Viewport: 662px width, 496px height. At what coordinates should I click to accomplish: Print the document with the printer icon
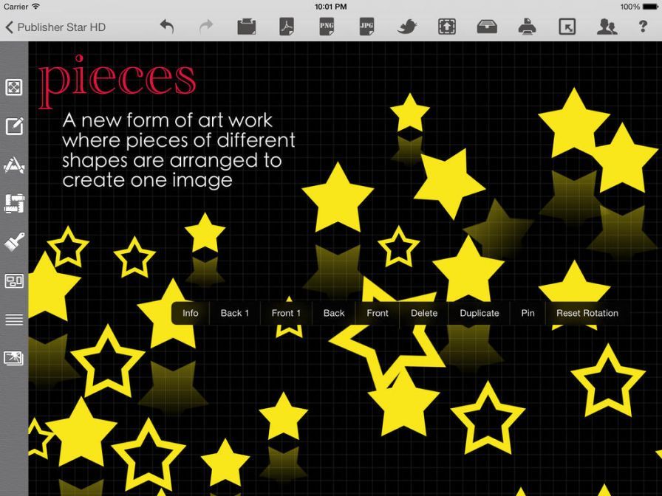click(x=527, y=27)
